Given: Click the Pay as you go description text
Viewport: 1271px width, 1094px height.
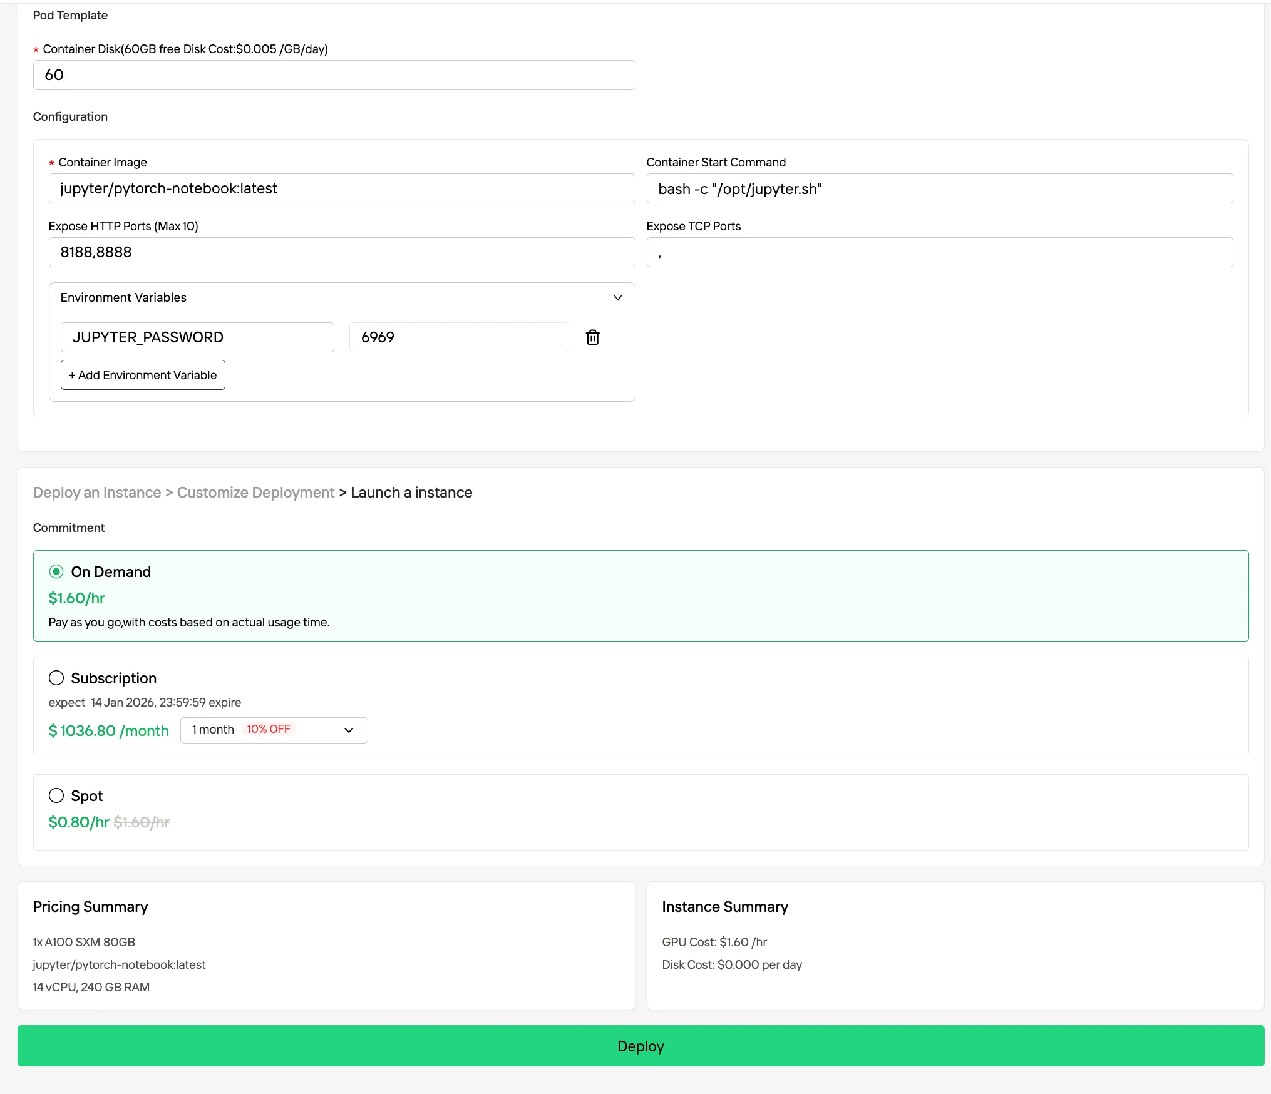Looking at the screenshot, I should (x=189, y=622).
